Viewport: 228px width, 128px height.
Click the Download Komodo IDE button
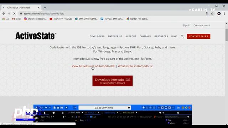click(113, 81)
